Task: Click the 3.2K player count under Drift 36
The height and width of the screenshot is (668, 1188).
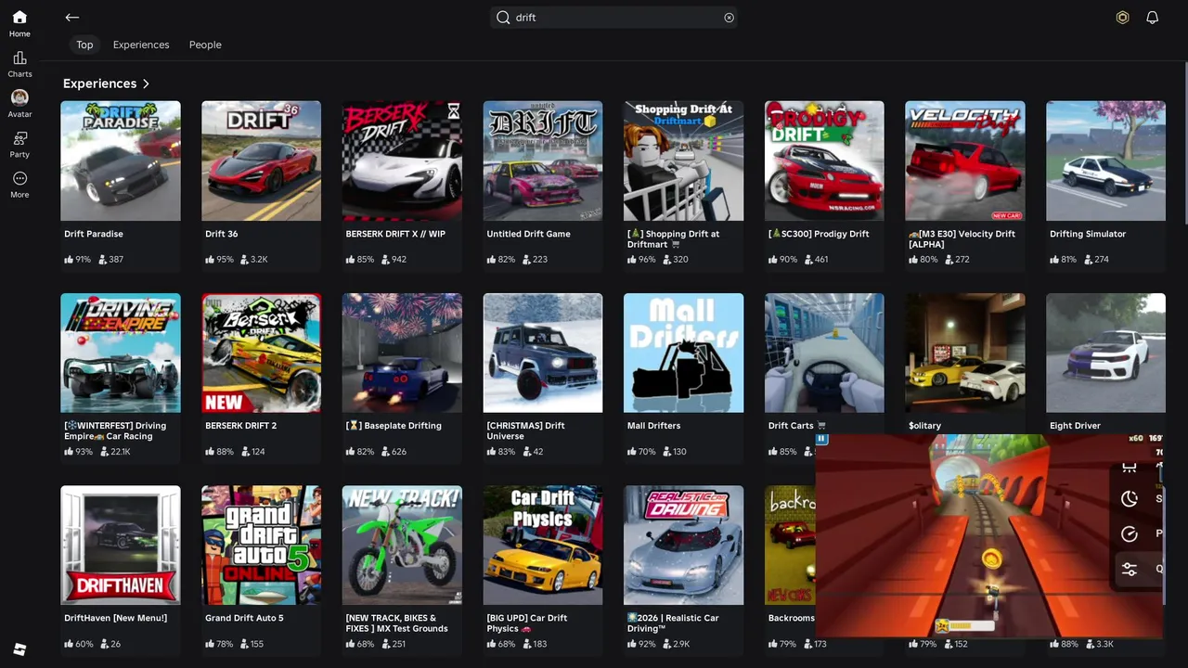Action: coord(253,260)
